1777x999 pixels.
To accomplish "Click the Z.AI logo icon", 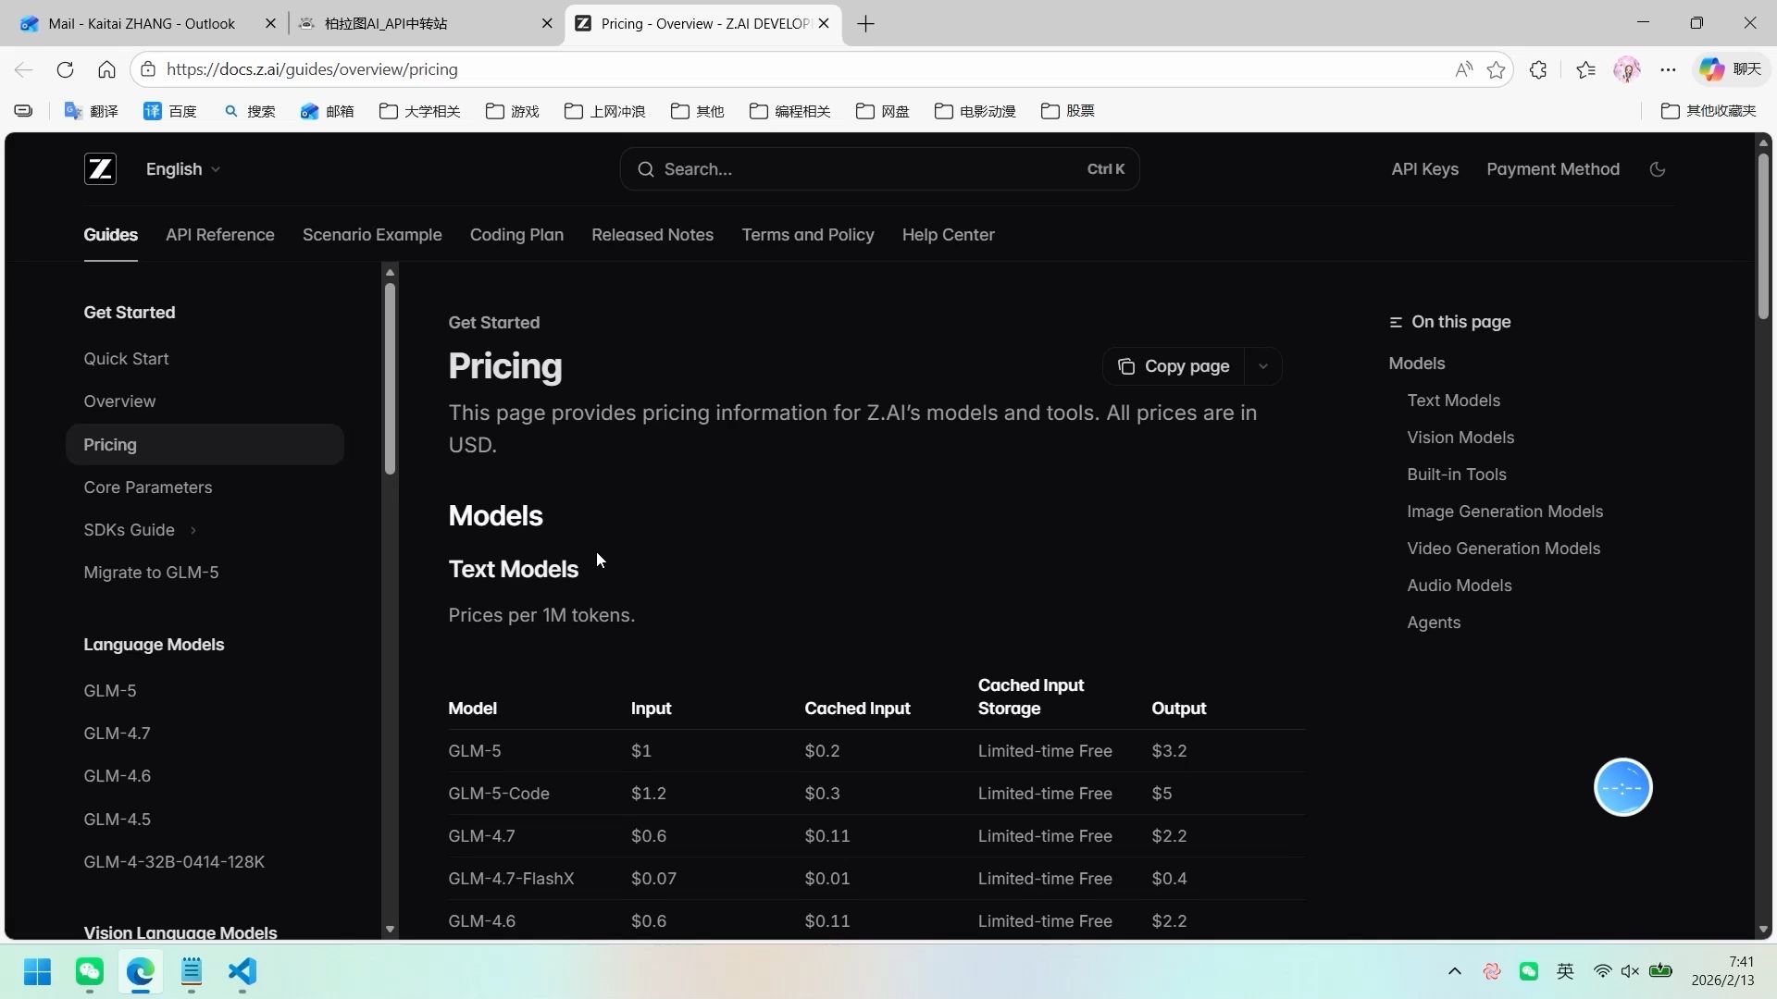I will tap(100, 169).
